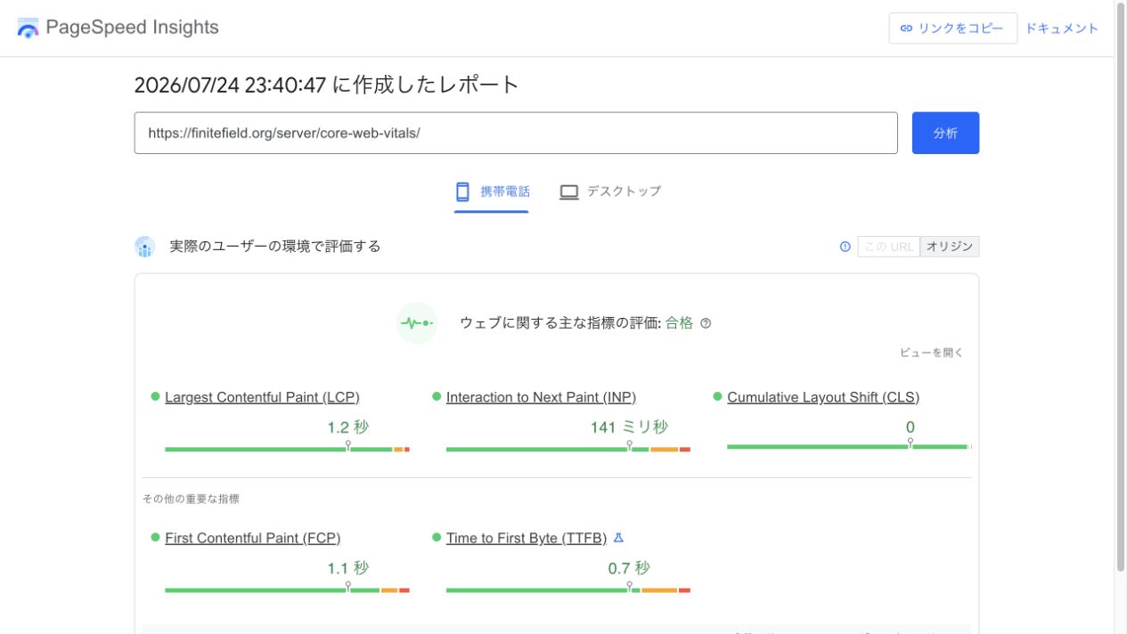The width and height of the screenshot is (1127, 634).
Task: Click the green dot beside Cumulative Layout Shift
Action: (717, 396)
